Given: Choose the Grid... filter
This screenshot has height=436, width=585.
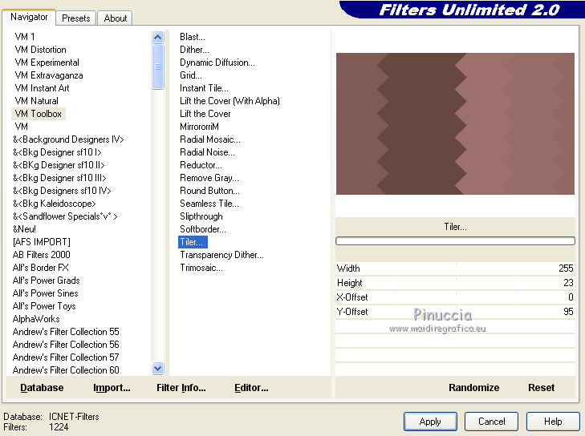Looking at the screenshot, I should (191, 75).
